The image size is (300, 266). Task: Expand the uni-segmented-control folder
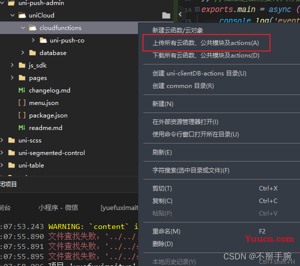point(2,152)
